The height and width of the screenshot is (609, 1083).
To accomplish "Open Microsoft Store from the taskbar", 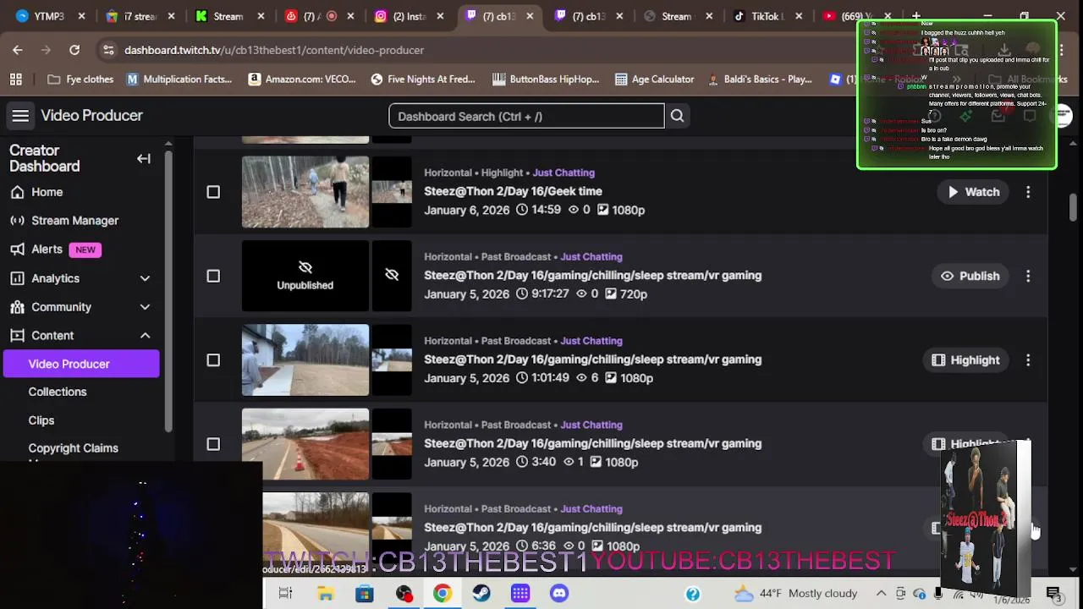I will (x=365, y=594).
